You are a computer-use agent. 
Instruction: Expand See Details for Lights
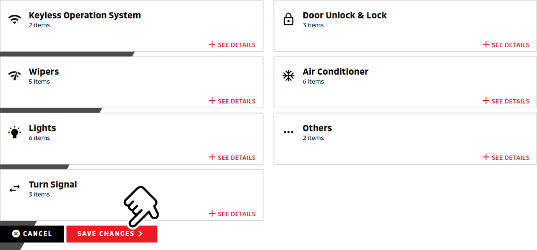pyautogui.click(x=232, y=157)
